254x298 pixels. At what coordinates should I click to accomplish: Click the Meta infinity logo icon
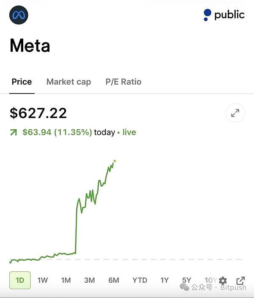[19, 15]
